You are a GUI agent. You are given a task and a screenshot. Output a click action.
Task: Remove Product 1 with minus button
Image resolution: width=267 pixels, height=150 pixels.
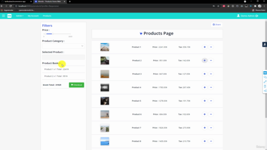(211, 47)
